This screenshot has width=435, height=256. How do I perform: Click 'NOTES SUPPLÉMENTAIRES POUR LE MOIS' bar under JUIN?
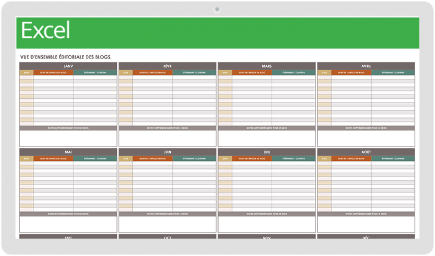click(x=168, y=214)
